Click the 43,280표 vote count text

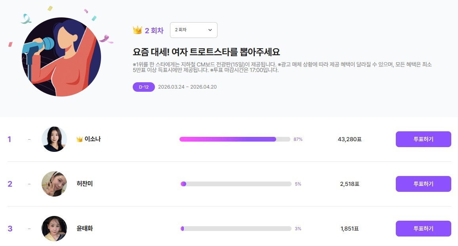click(x=349, y=139)
